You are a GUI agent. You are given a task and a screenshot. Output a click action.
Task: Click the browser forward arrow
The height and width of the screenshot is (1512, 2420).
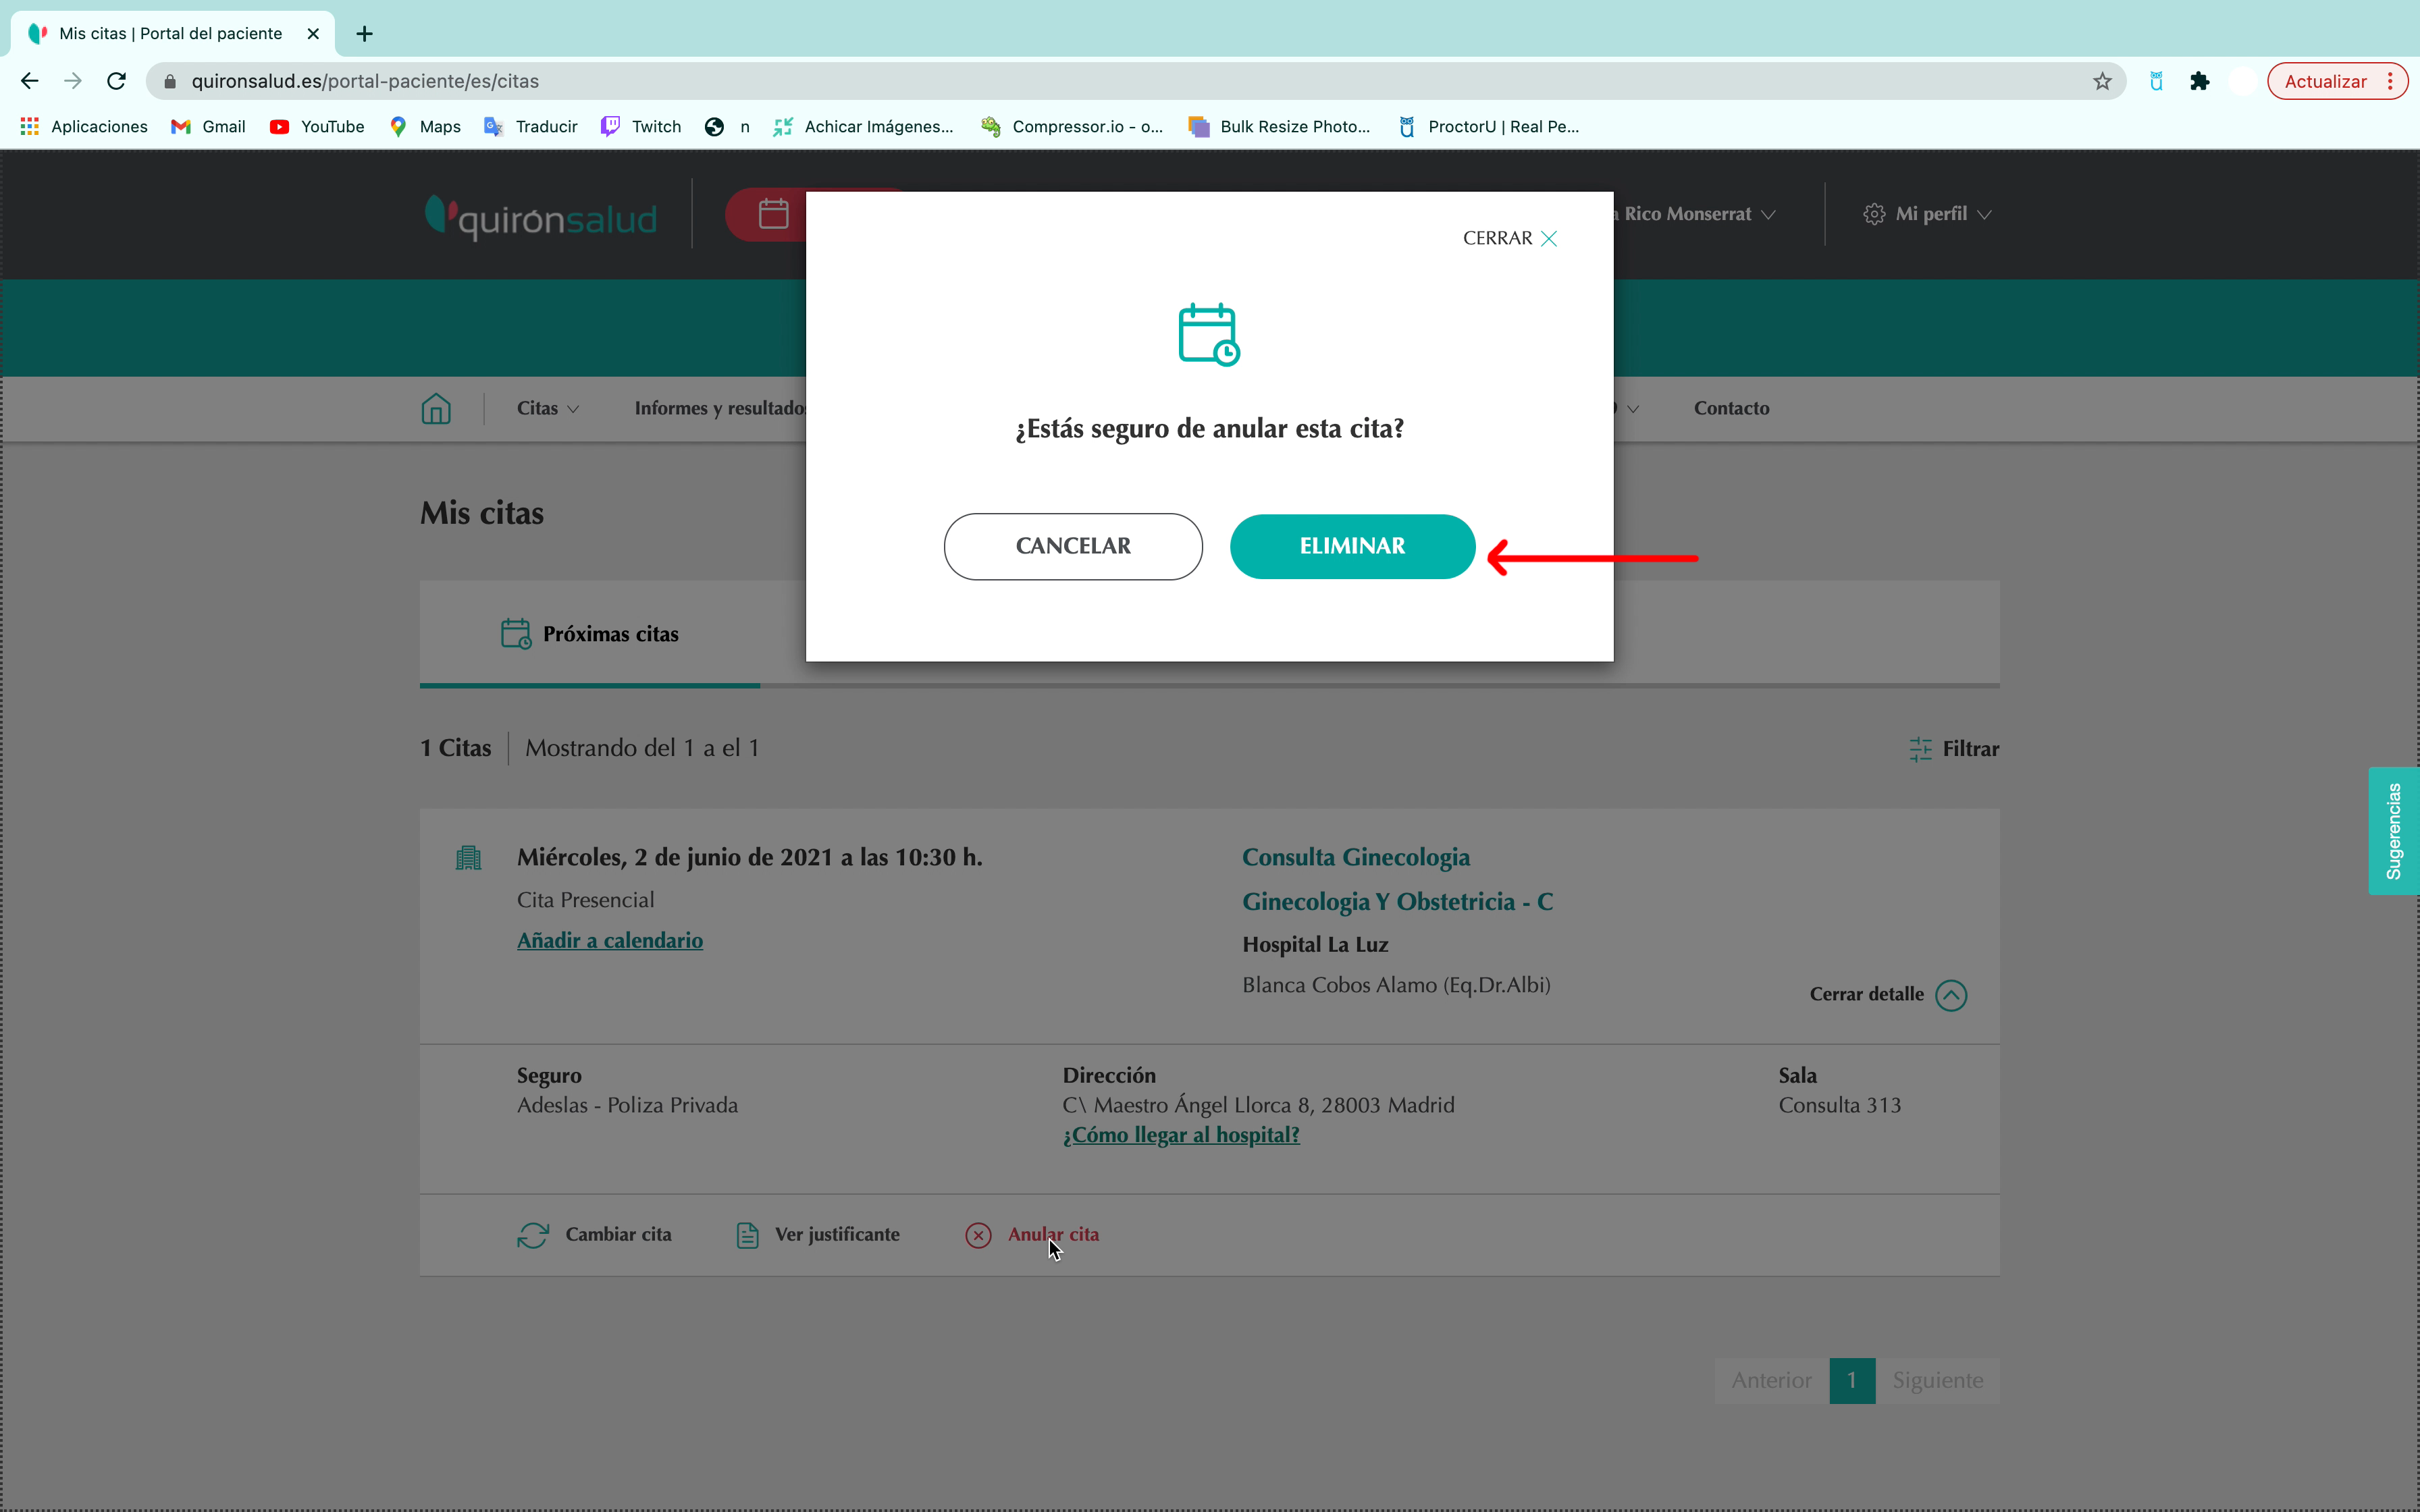click(72, 81)
